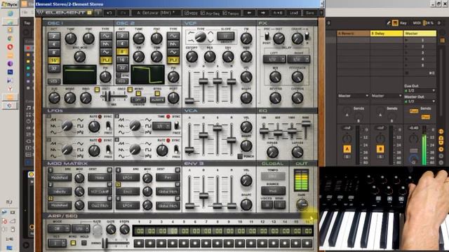The image size is (449, 252).
Task: Select the A Reverb return track header
Action: tap(354, 34)
